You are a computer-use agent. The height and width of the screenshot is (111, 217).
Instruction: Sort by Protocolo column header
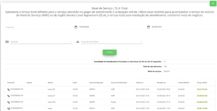11,83
